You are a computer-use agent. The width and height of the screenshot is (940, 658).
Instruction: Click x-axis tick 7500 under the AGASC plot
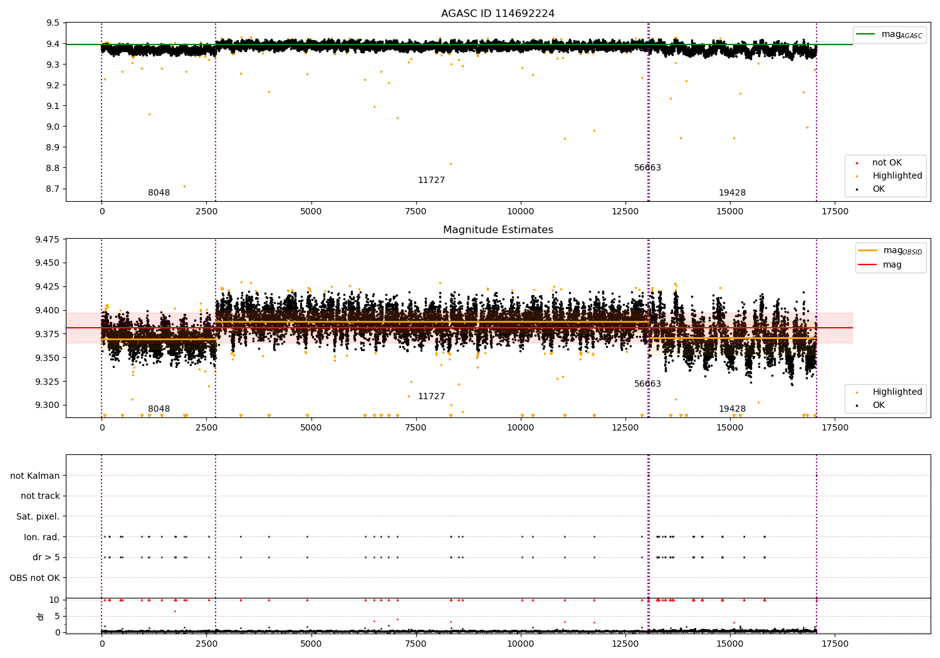point(415,212)
